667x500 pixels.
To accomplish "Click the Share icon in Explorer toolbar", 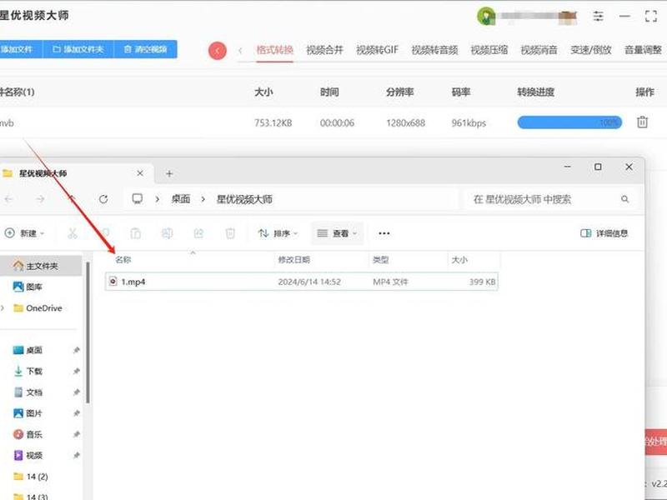I will pos(198,233).
